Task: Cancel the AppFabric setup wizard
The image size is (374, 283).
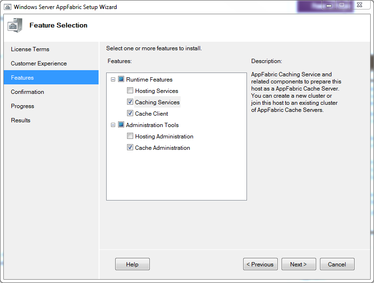Action: [x=337, y=264]
